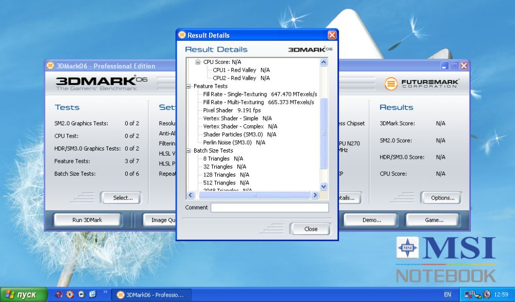
Task: Click the Close button in Result Details
Action: [311, 229]
